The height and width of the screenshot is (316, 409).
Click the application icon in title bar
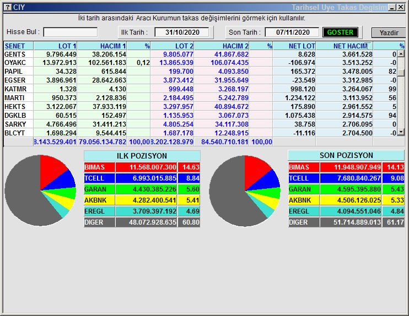click(x=7, y=7)
